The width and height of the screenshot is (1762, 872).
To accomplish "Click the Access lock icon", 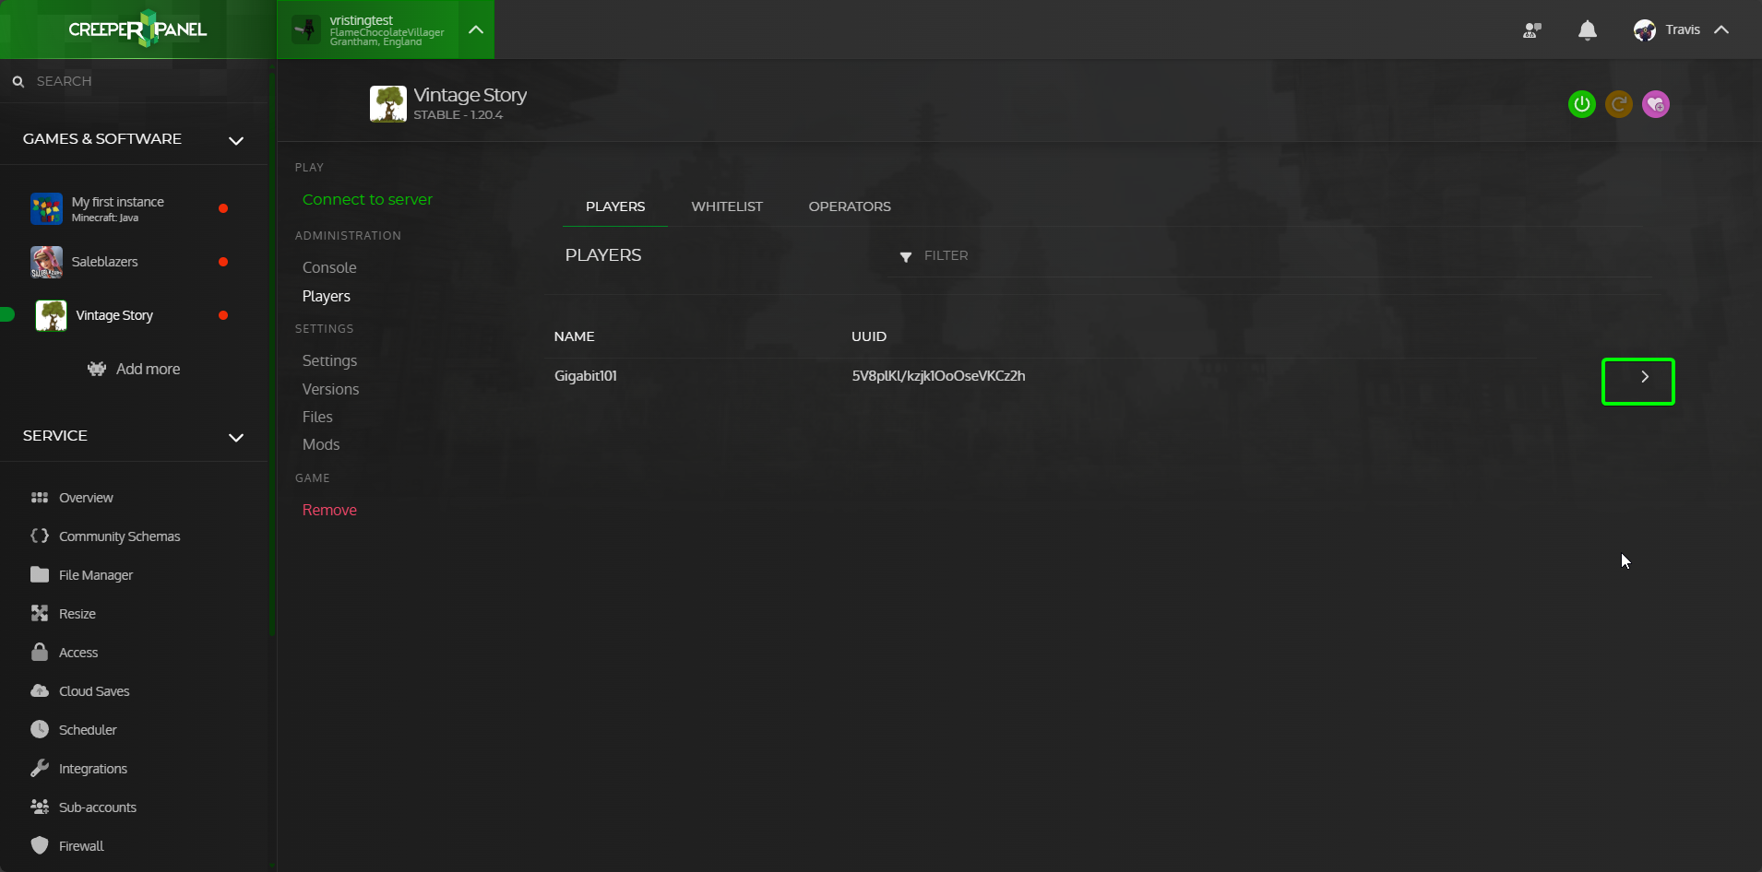I will coord(40,652).
